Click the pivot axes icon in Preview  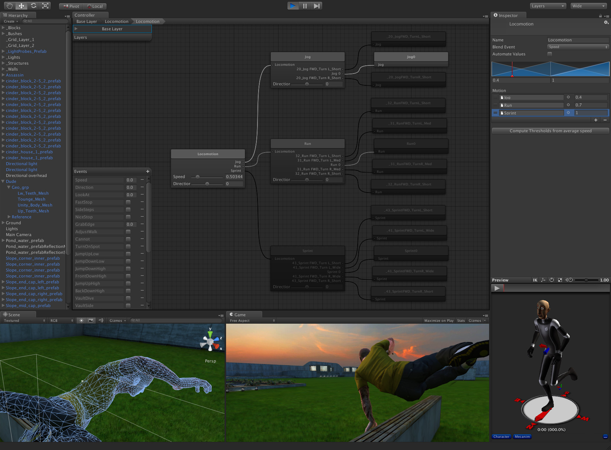543,280
